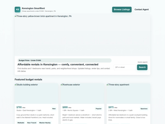Click the Search button
Viewport: 165px width, 124px height.
[x=142, y=67]
